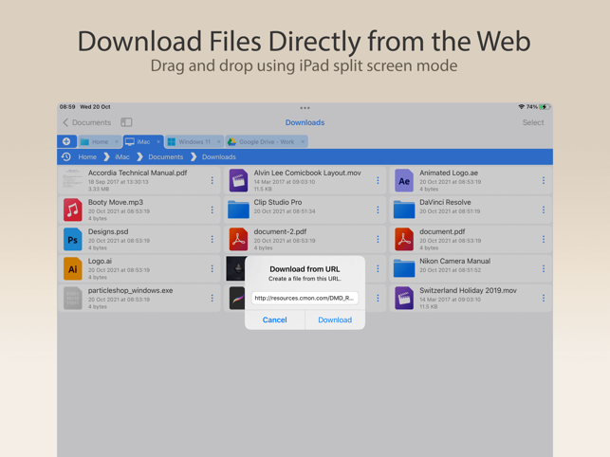Viewport: 610px width, 457px height.
Task: Open options menu for Switzerland Holiday 2019.mov
Action: pos(543,298)
